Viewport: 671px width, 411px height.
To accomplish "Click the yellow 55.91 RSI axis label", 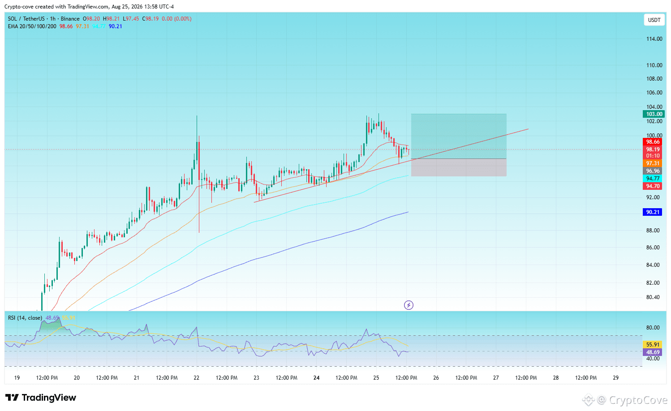I will click(653, 345).
